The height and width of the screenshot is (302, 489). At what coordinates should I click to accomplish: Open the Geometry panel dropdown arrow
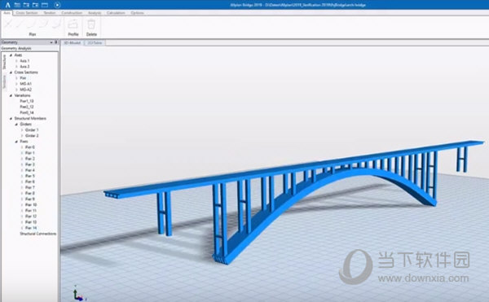tap(51, 42)
